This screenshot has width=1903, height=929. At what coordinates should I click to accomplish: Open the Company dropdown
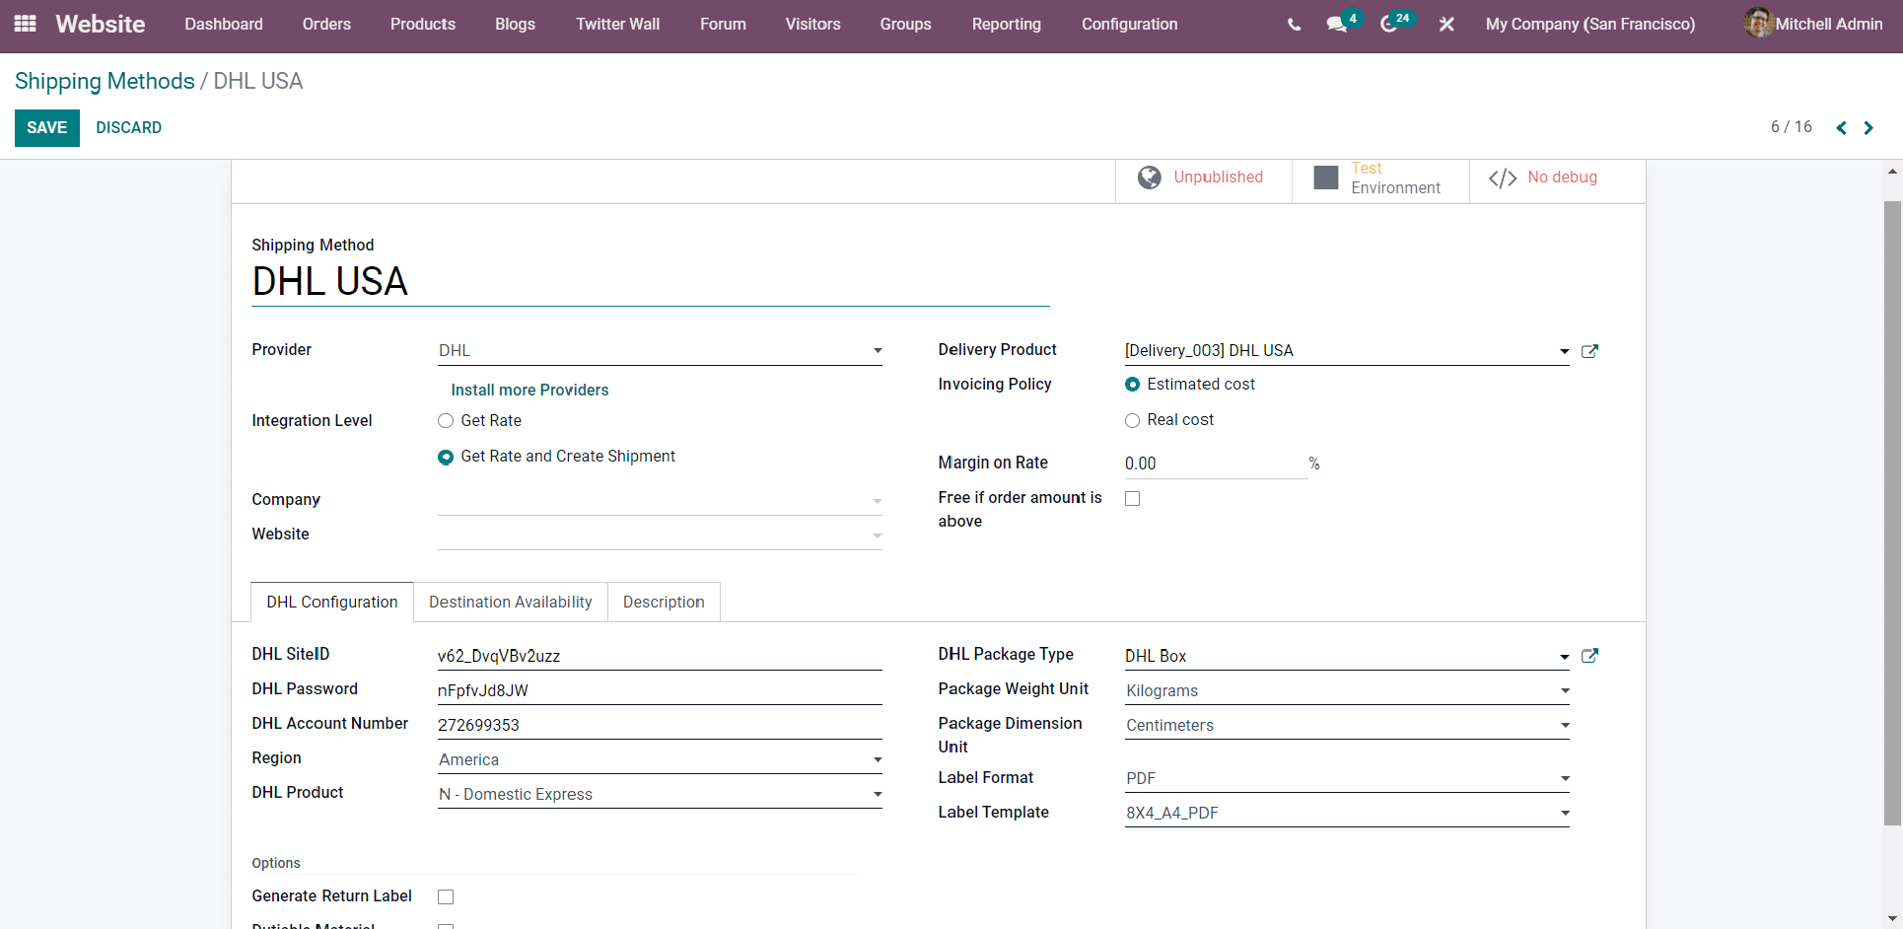click(x=660, y=501)
